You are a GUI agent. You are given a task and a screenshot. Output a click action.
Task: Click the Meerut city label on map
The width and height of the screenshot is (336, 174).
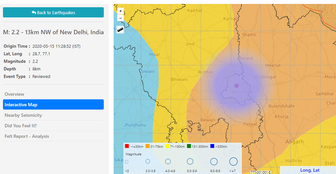[273, 65]
